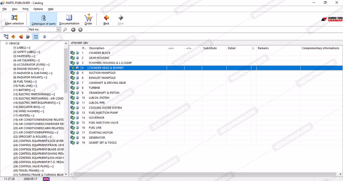Collapse the VEHICLE tree node

[x=7, y=43]
